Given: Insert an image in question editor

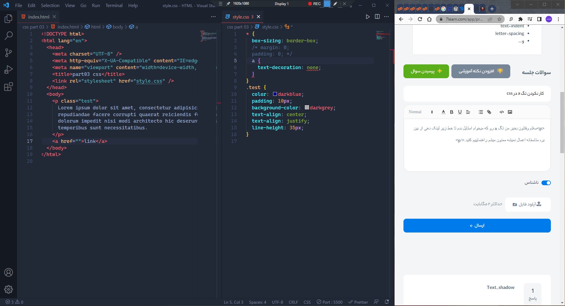Looking at the screenshot, I should 510,112.
